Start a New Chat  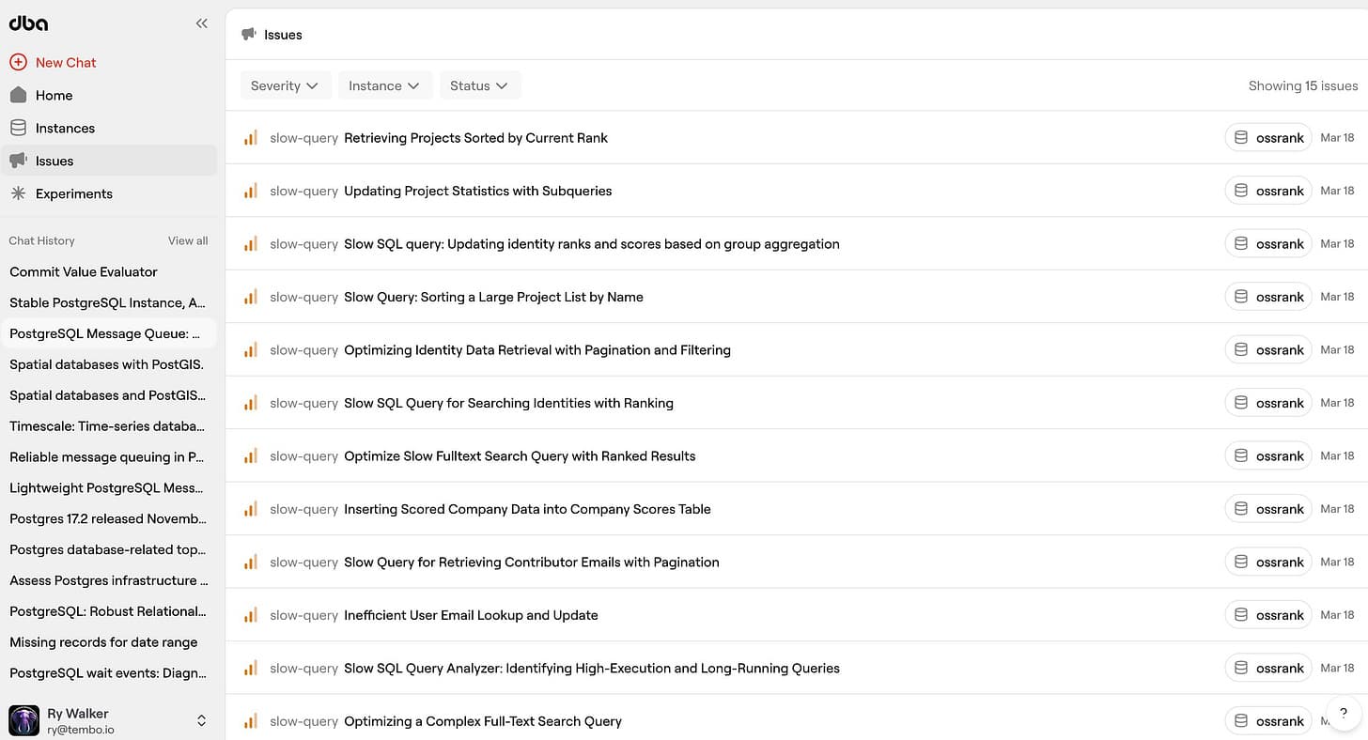pyautogui.click(x=109, y=62)
